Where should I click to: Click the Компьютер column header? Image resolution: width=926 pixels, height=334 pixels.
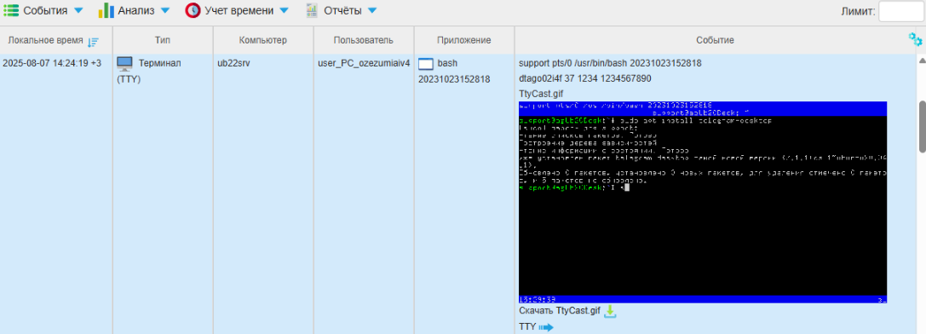click(x=262, y=40)
